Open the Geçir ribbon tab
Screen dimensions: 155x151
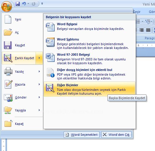point(137,12)
